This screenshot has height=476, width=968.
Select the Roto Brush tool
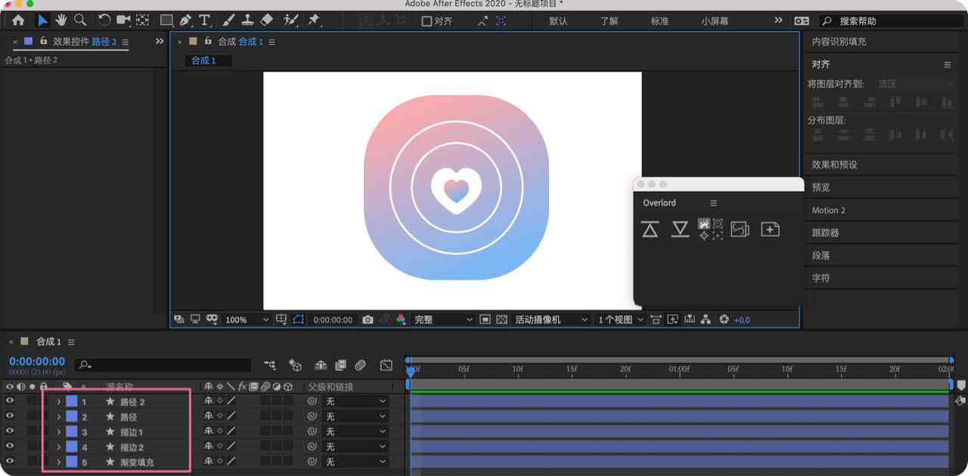pos(291,20)
